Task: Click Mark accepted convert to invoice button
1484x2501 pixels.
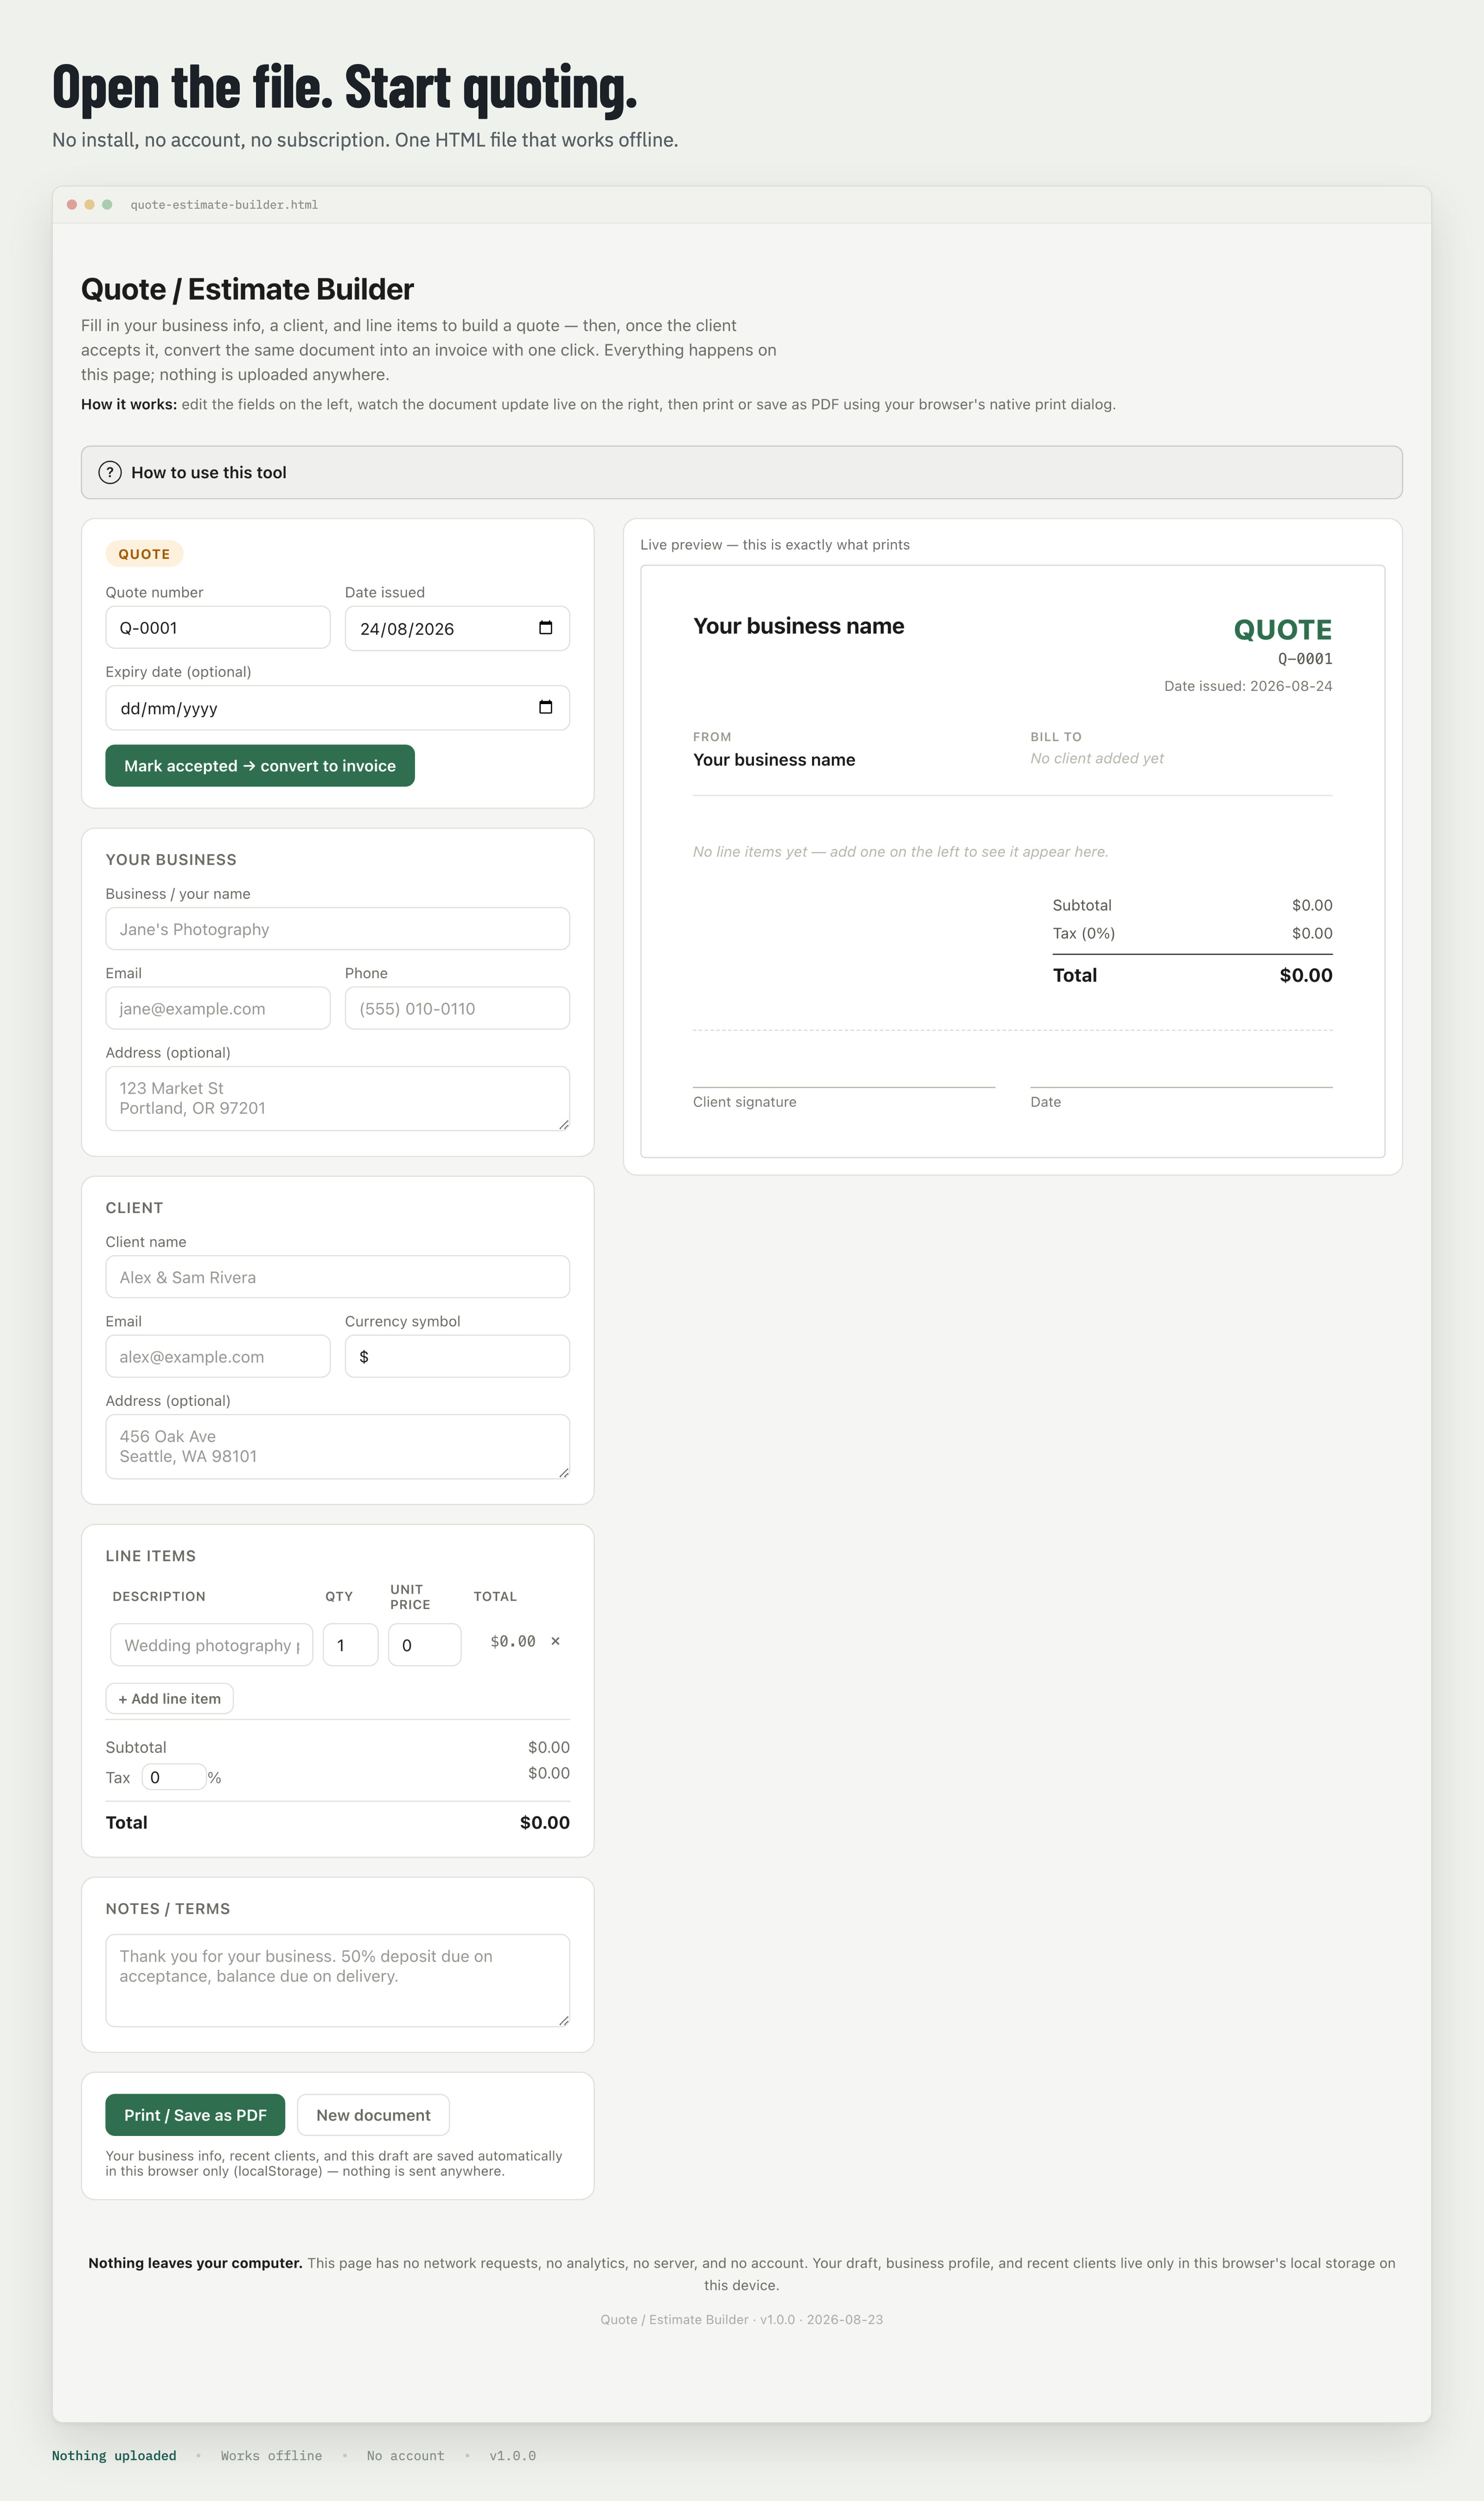Action: tap(260, 766)
